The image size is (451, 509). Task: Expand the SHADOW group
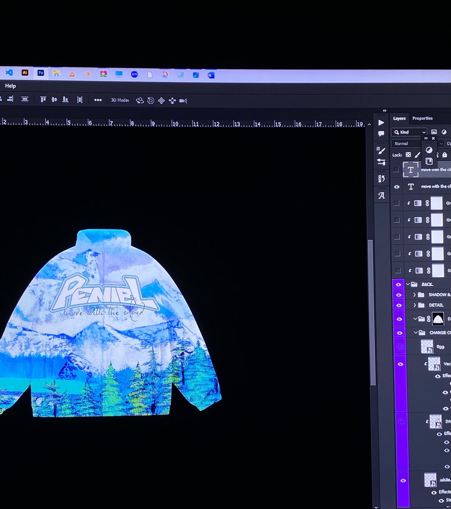point(414,294)
